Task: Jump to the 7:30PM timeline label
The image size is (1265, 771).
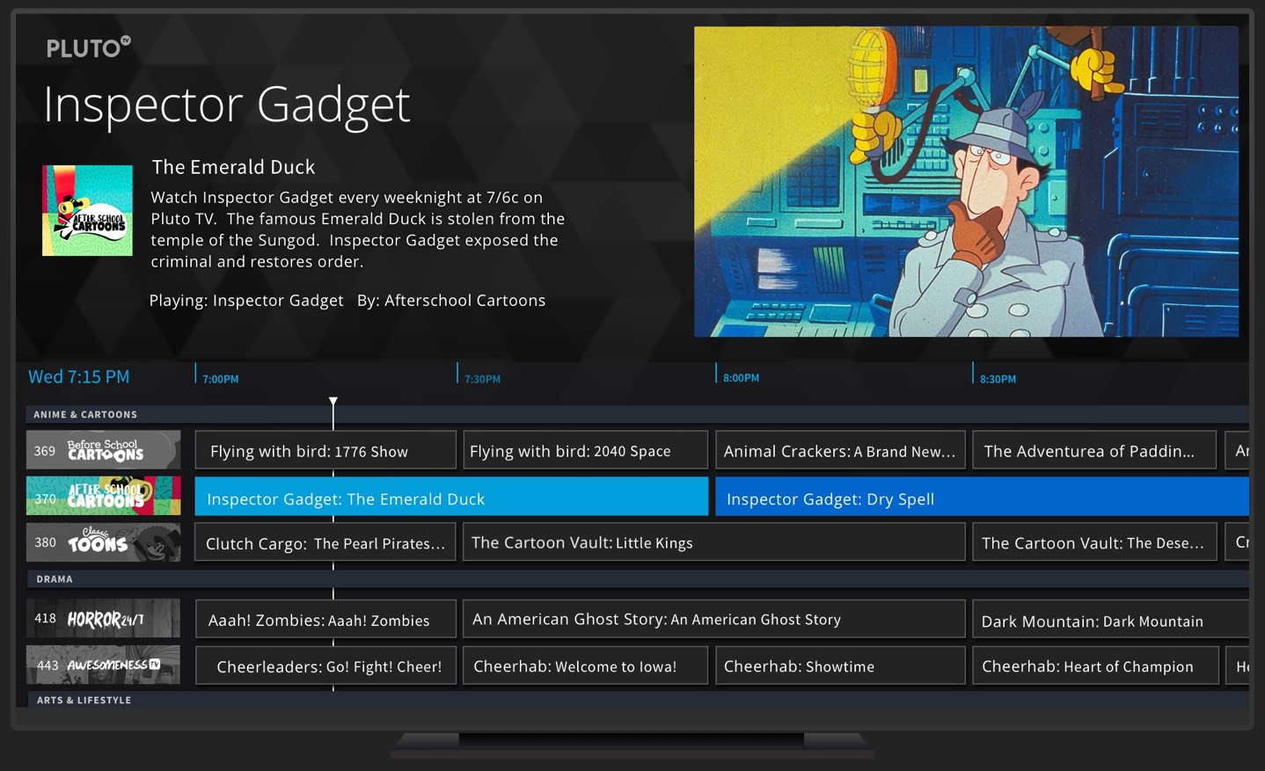Action: pyautogui.click(x=482, y=379)
